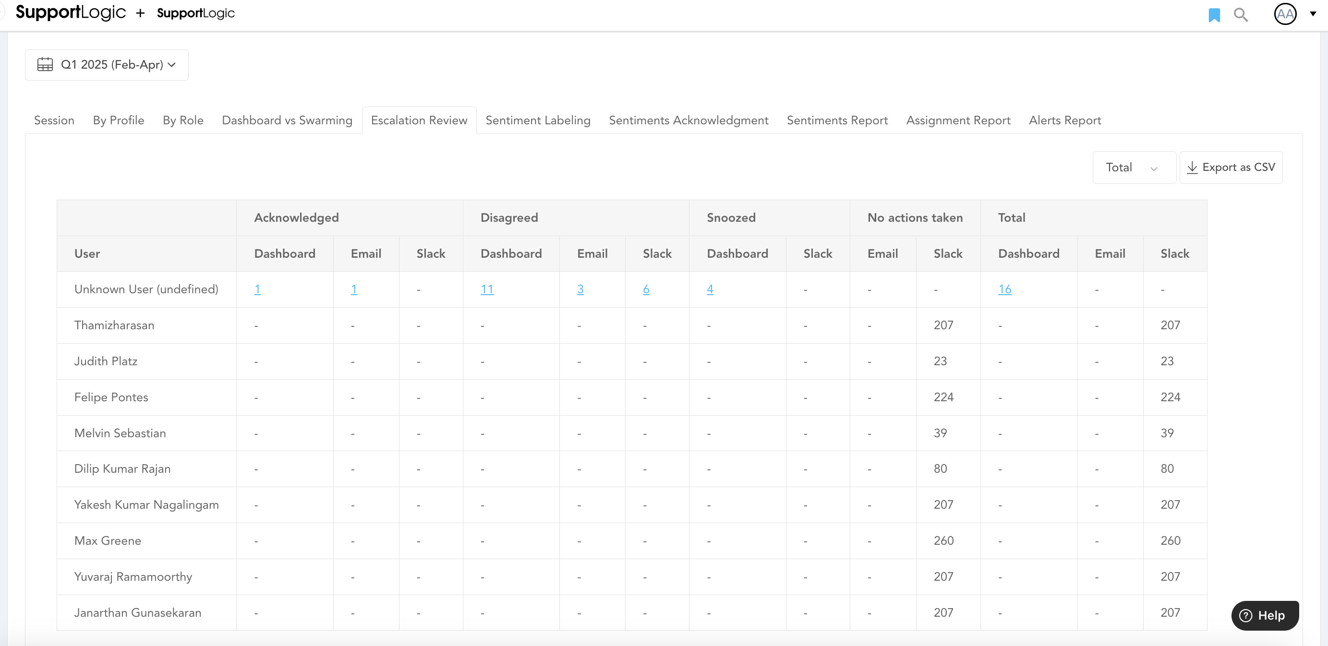Click Disagreed Dashboard link 11
This screenshot has width=1328, height=646.
(487, 289)
